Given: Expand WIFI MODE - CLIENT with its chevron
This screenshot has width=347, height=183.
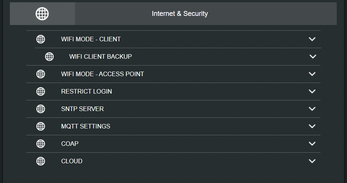Looking at the screenshot, I should [x=312, y=39].
